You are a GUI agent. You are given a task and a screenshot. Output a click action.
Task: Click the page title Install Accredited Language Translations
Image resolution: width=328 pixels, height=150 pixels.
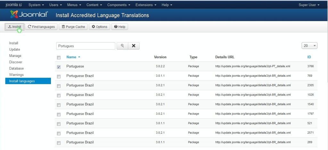pos(102,15)
